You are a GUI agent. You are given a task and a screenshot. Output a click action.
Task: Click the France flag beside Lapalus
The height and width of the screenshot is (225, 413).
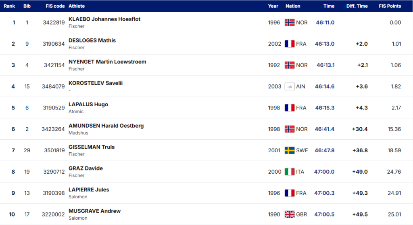[x=290, y=108]
